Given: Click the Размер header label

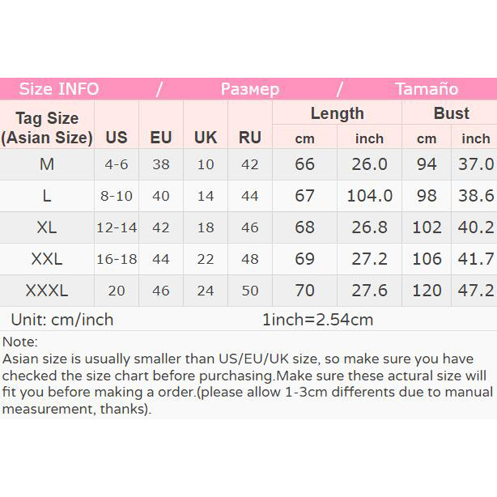Looking at the screenshot, I should click(x=250, y=89).
